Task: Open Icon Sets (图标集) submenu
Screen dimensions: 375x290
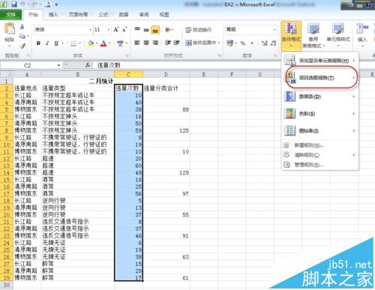Action: (320, 130)
